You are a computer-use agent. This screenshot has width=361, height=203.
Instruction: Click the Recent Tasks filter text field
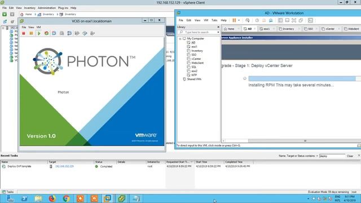point(332,156)
